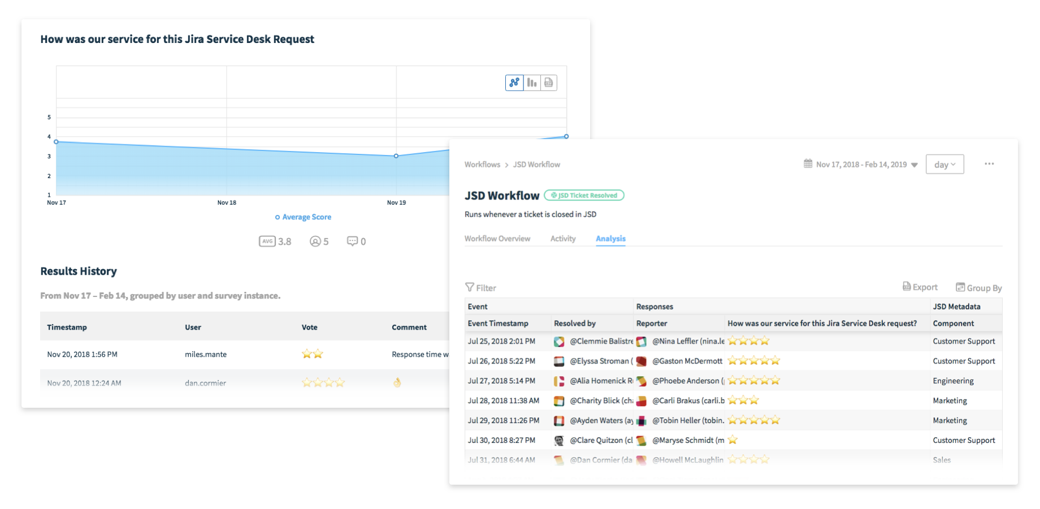Viewport: 1040px width, 509px height.
Task: Select row Nov 20, 2018 1:56 PM
Action: click(x=245, y=355)
